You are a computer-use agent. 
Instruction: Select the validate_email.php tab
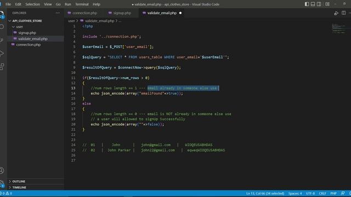coord(162,13)
